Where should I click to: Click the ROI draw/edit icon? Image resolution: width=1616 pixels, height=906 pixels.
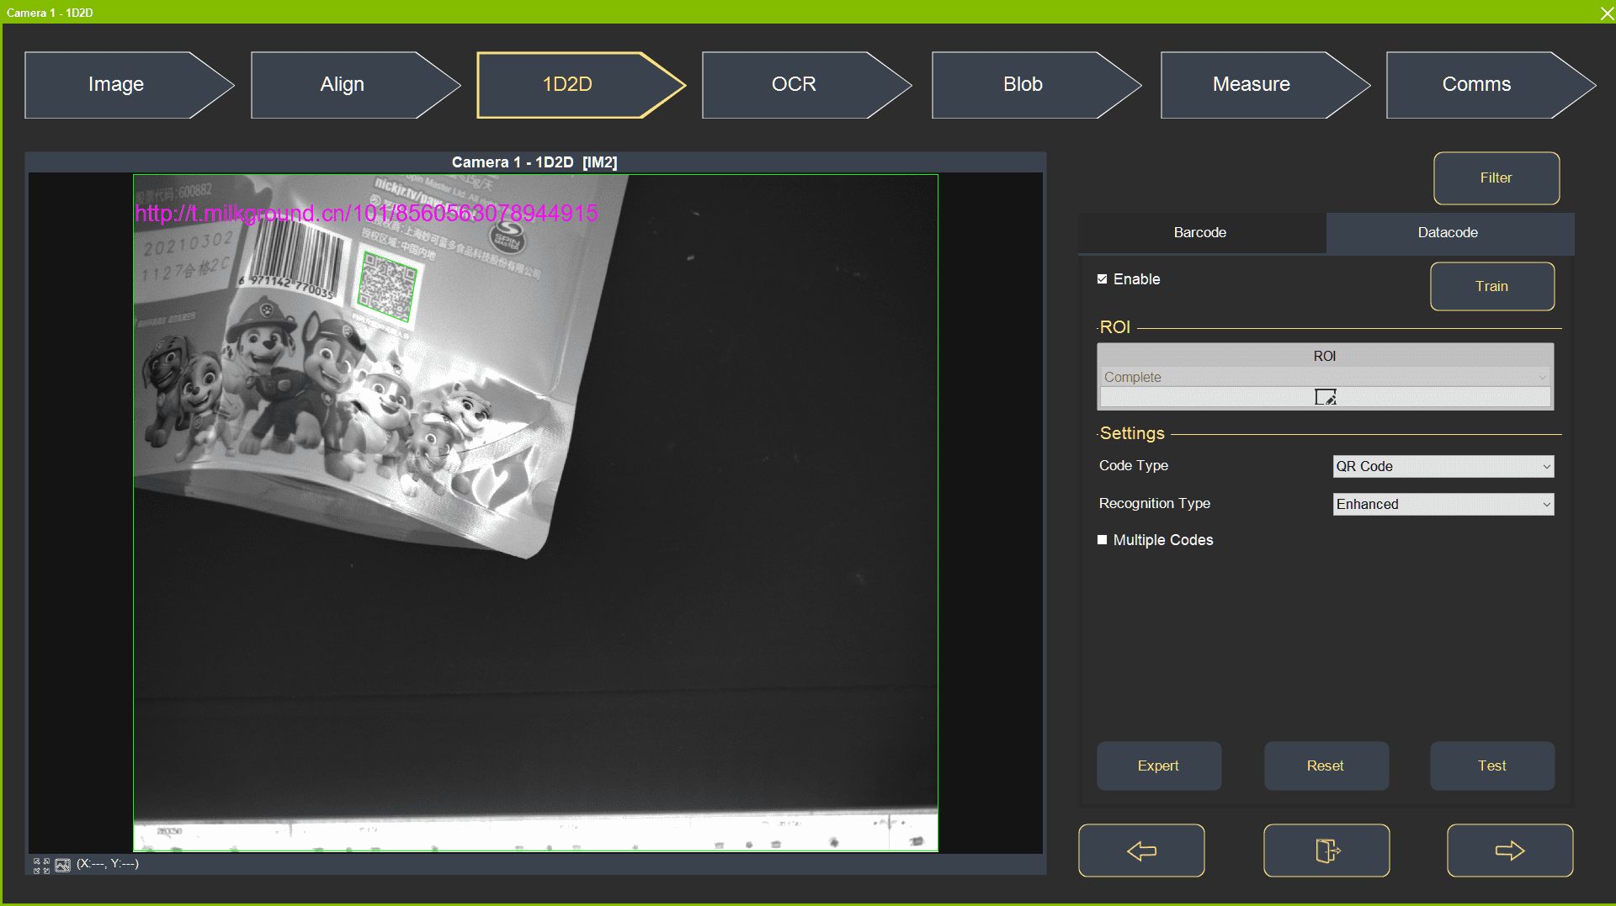coord(1325,397)
